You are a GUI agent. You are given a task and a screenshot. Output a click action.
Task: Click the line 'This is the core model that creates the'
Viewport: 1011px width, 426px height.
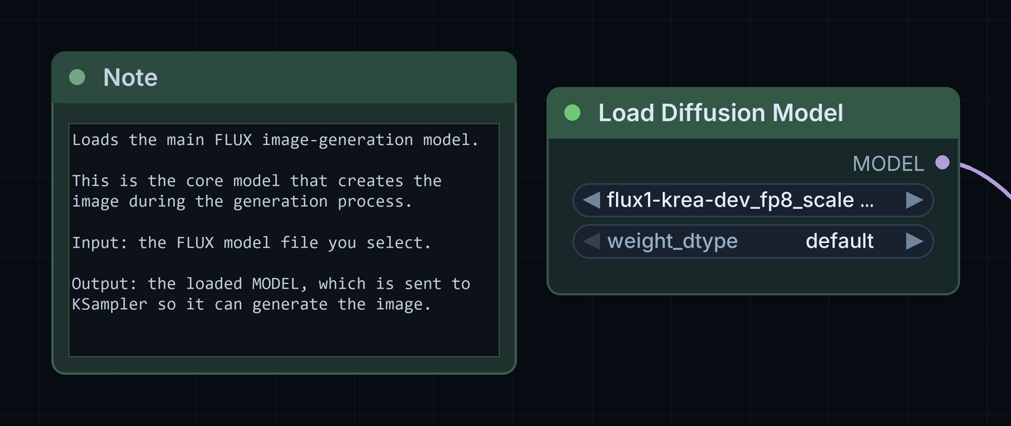[257, 181]
